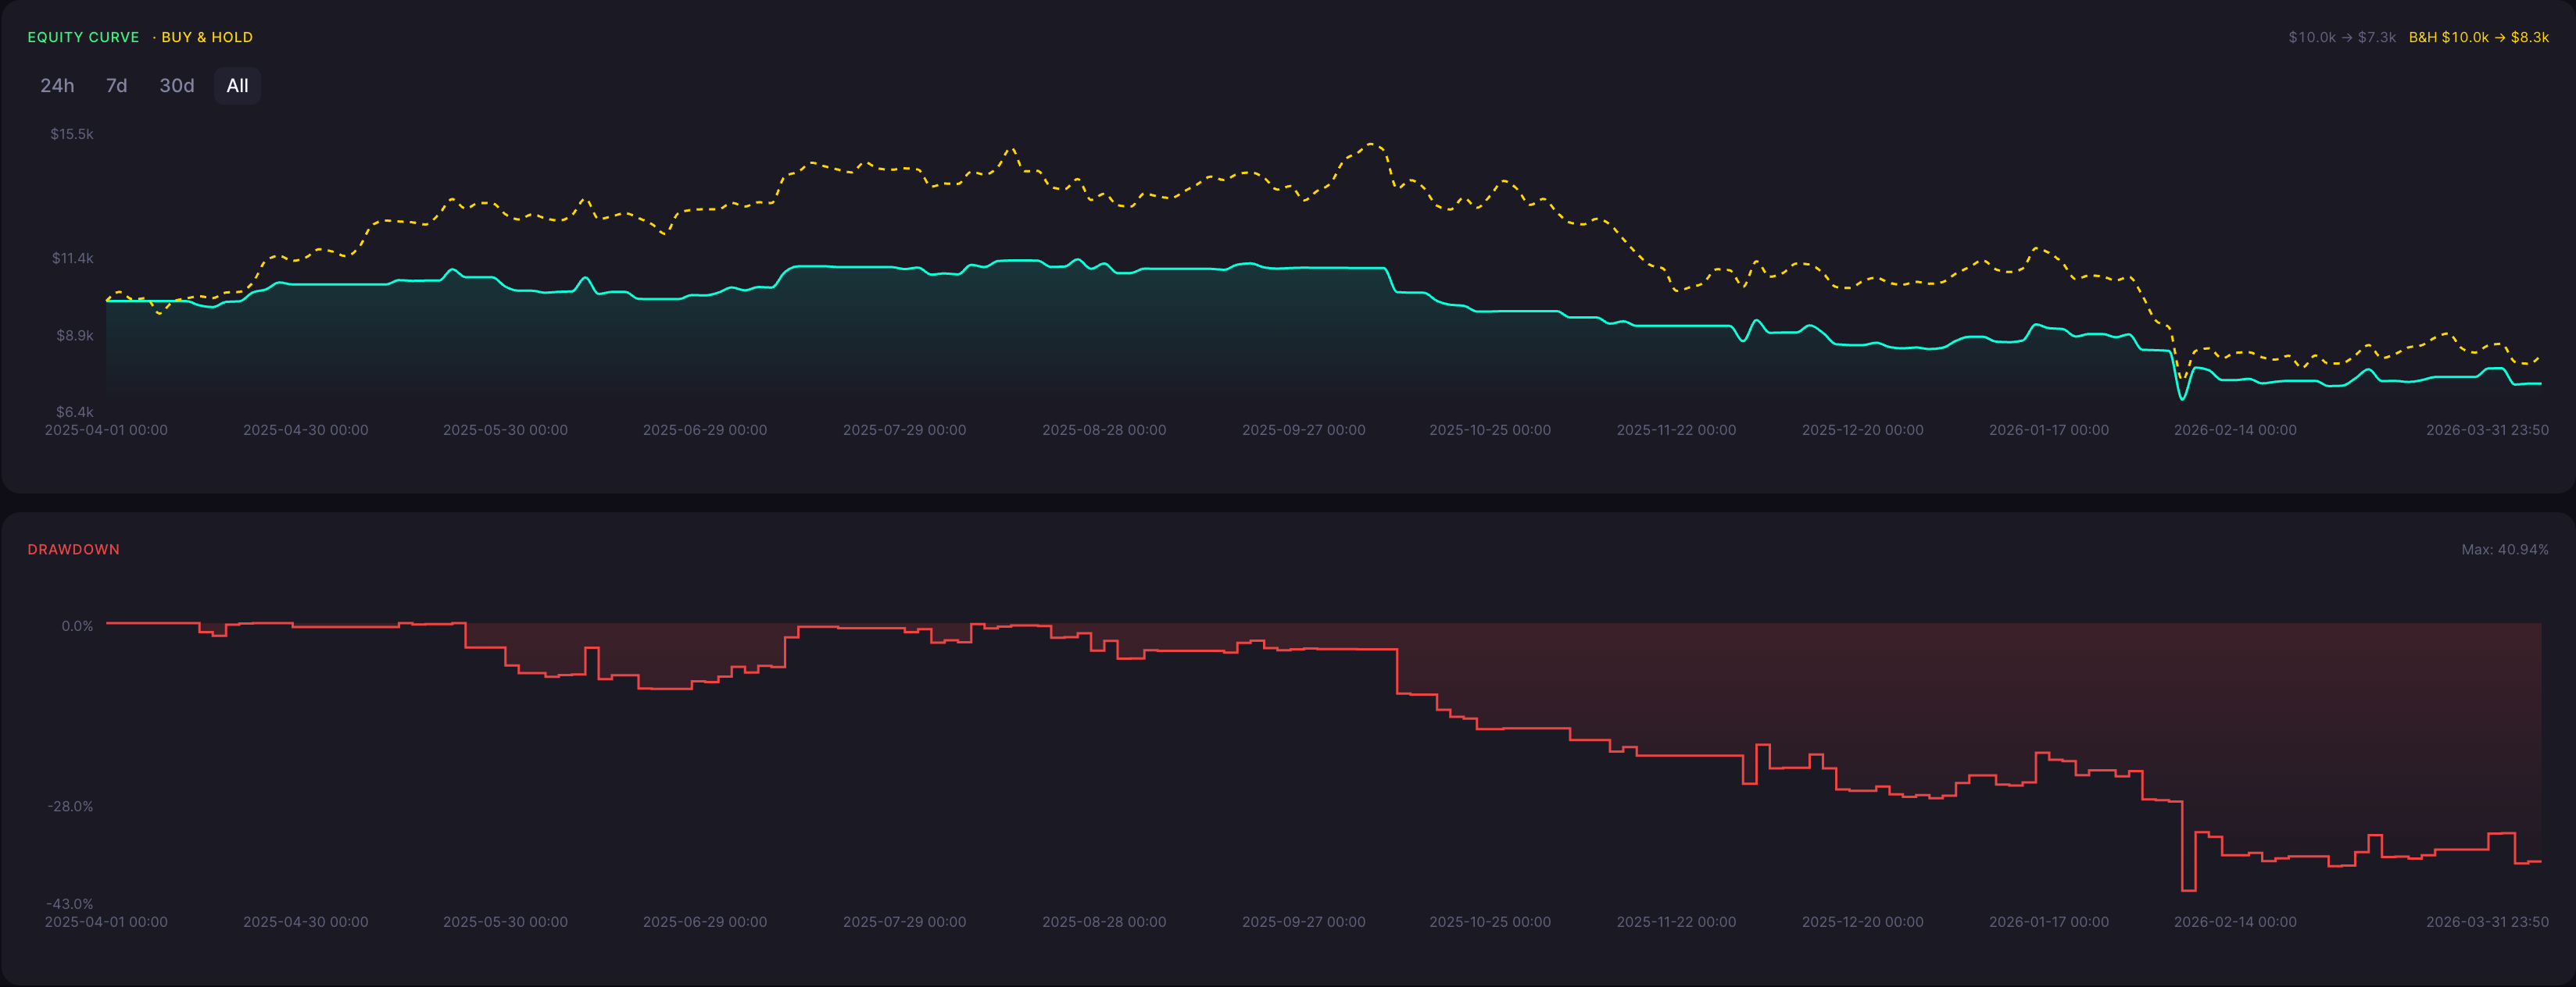Click equity chart date 2026-02-14 00:00
This screenshot has height=987, width=2576.
tap(2235, 429)
